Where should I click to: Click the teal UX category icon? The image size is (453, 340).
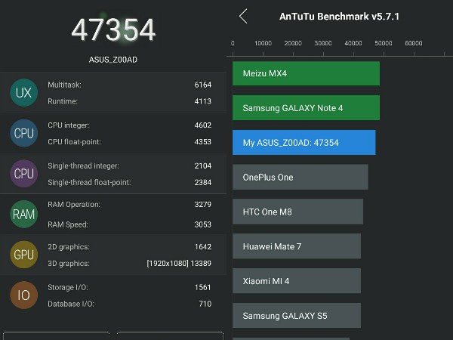[x=23, y=92]
